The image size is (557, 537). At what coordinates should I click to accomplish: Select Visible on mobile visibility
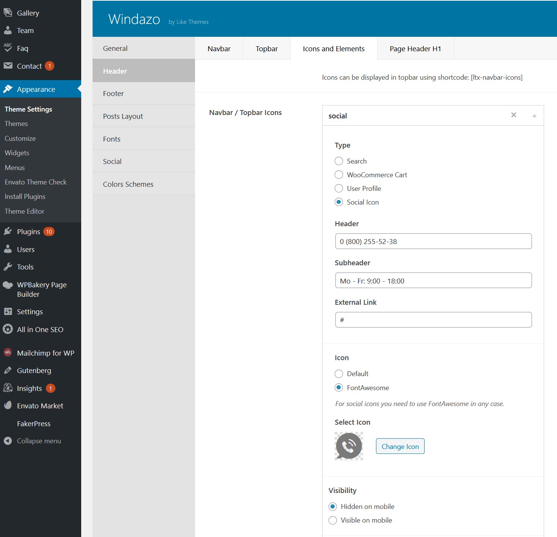click(333, 520)
